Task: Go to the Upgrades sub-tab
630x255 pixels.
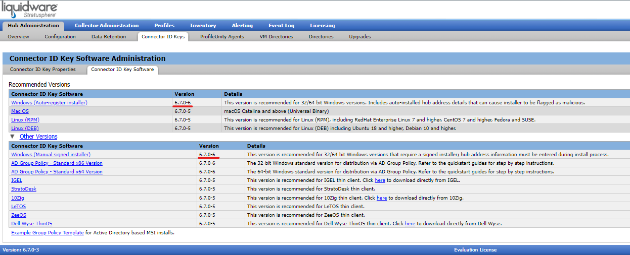Action: pyautogui.click(x=360, y=37)
